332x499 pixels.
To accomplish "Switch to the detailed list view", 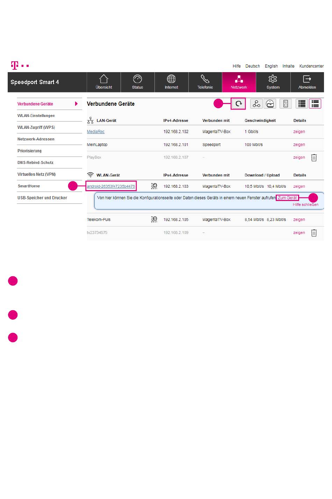I will [315, 104].
